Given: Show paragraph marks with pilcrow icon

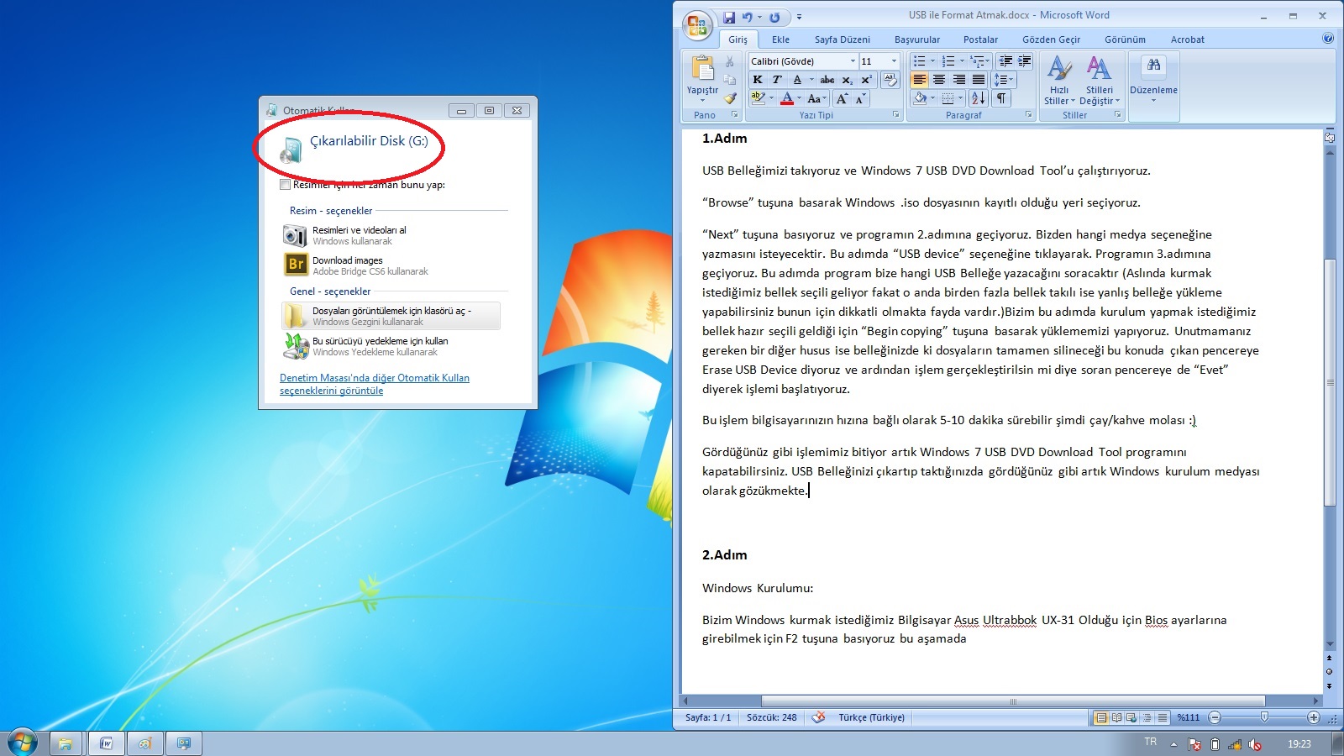Looking at the screenshot, I should click(1001, 98).
